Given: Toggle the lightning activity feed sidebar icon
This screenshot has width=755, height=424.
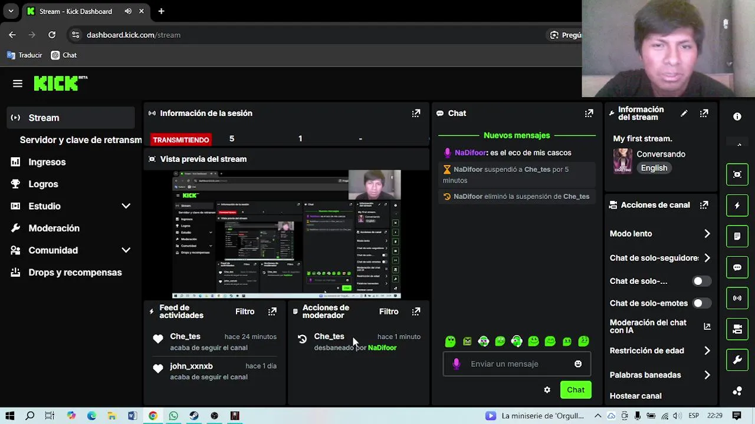Looking at the screenshot, I should tap(737, 206).
